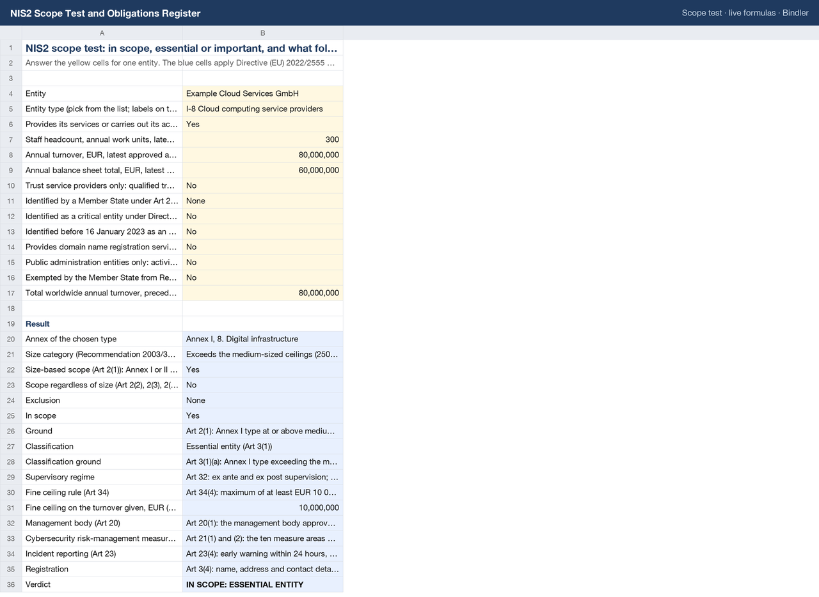The width and height of the screenshot is (819, 597).
Task: Click the 'Exceeds the medium-sized ceilings' cell
Action: 263,354
